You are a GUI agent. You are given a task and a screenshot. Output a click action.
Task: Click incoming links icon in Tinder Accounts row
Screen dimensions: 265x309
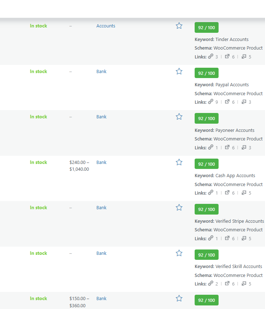244,56
